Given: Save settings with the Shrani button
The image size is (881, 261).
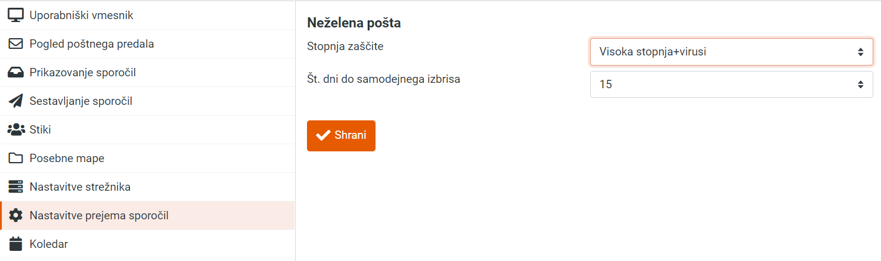Looking at the screenshot, I should click(341, 136).
